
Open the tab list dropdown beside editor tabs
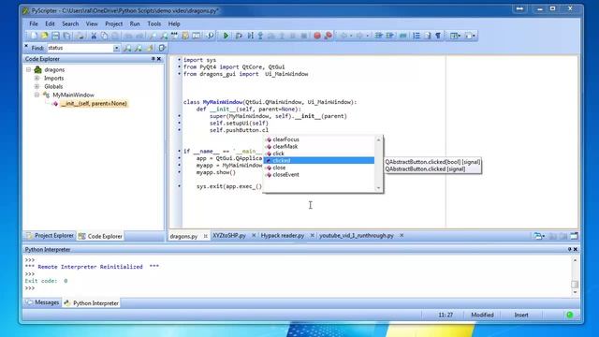[x=539, y=236]
